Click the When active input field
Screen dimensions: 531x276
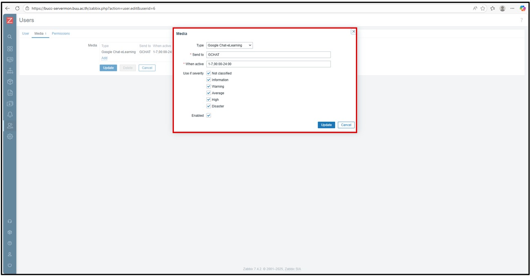[268, 64]
